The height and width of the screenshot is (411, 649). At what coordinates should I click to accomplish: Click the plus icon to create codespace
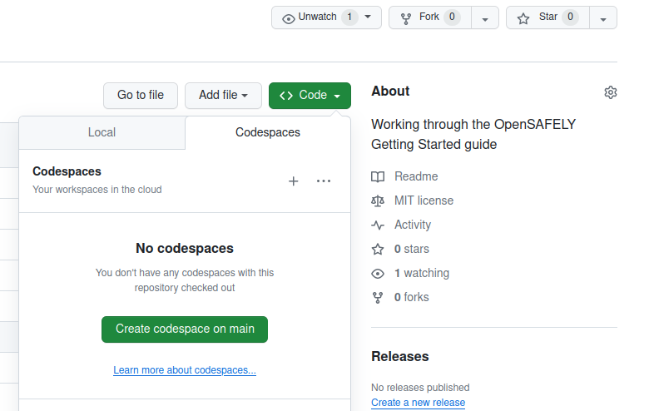(x=293, y=181)
